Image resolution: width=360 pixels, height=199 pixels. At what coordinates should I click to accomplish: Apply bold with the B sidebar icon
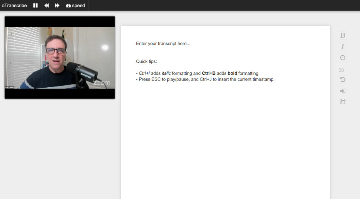tap(343, 35)
